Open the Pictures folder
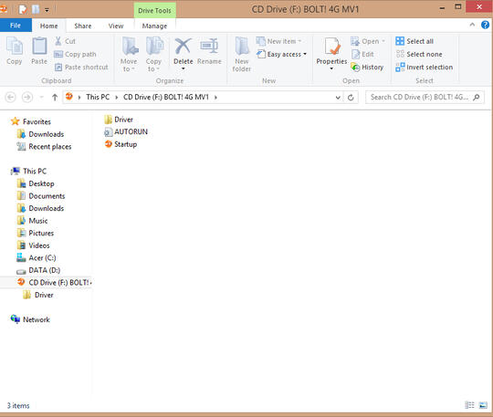The height and width of the screenshot is (417, 493). pyautogui.click(x=36, y=233)
